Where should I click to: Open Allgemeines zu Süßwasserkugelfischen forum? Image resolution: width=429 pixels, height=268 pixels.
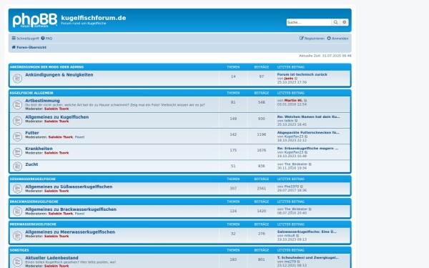coord(69,187)
